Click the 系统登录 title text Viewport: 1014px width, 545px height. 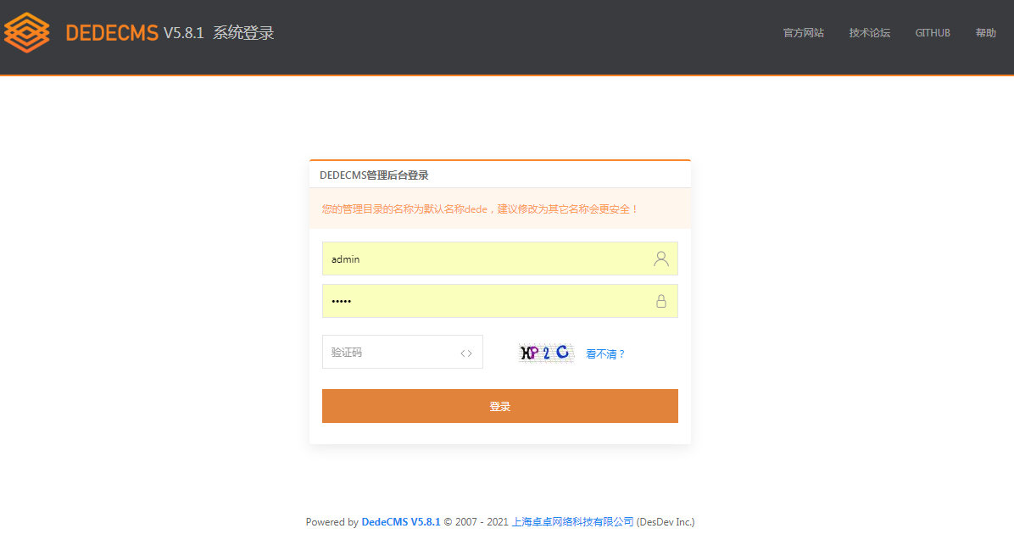tap(243, 33)
